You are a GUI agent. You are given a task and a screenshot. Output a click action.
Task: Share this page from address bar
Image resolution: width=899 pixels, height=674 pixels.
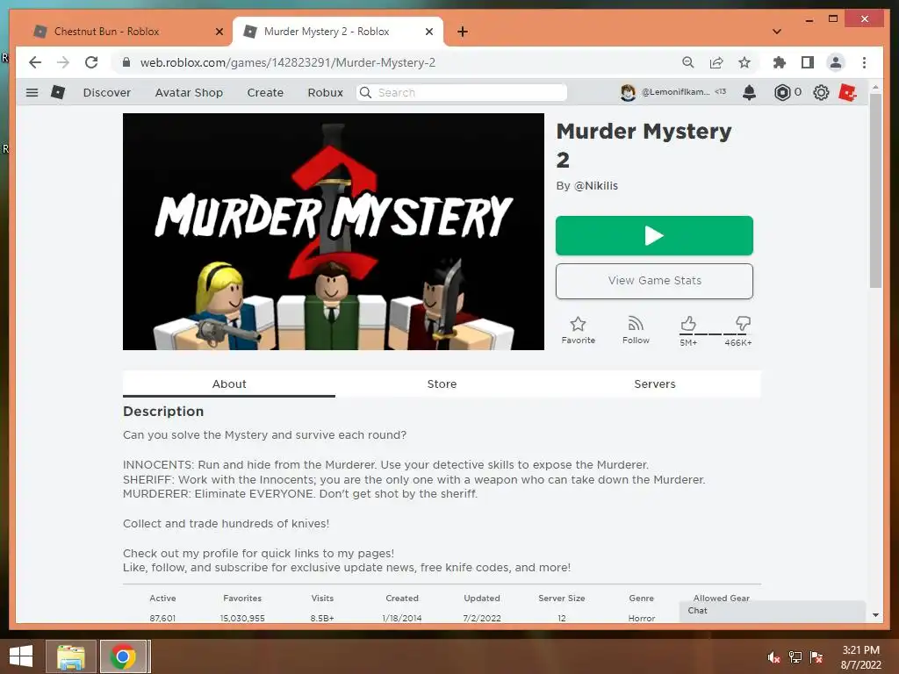[x=716, y=62]
